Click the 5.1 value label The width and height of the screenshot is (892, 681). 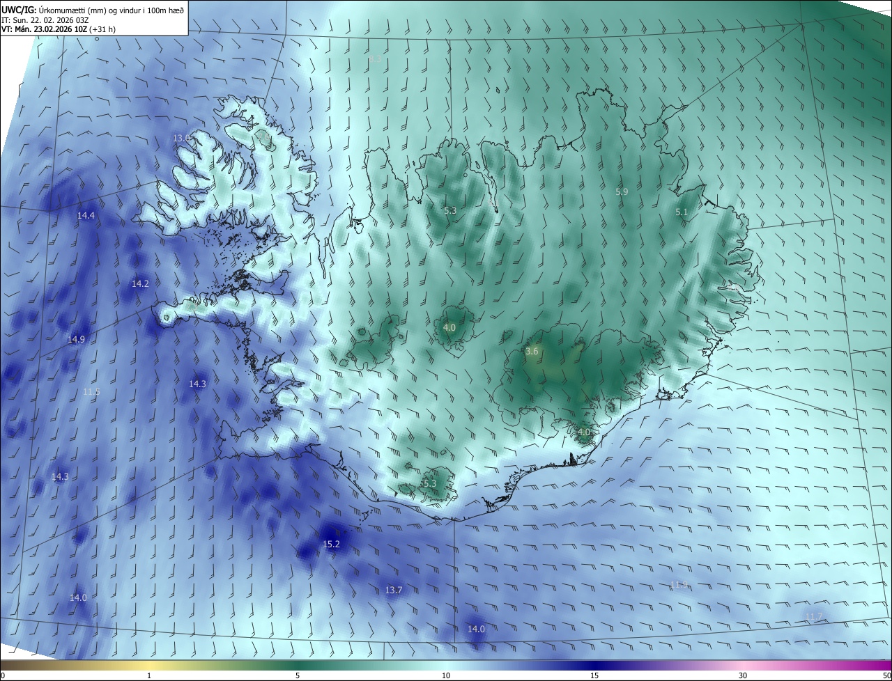pos(682,212)
